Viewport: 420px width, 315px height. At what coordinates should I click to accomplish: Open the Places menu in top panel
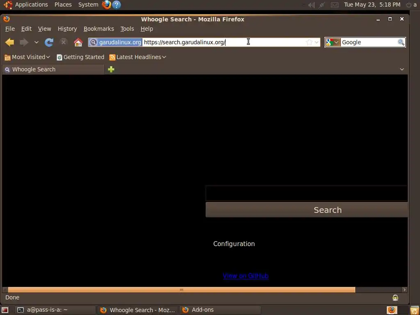63,5
